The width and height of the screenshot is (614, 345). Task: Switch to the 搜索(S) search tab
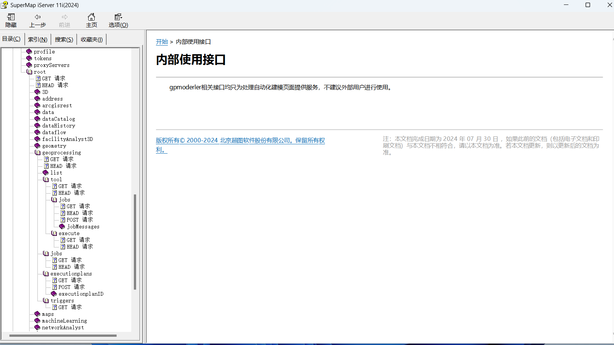point(64,39)
